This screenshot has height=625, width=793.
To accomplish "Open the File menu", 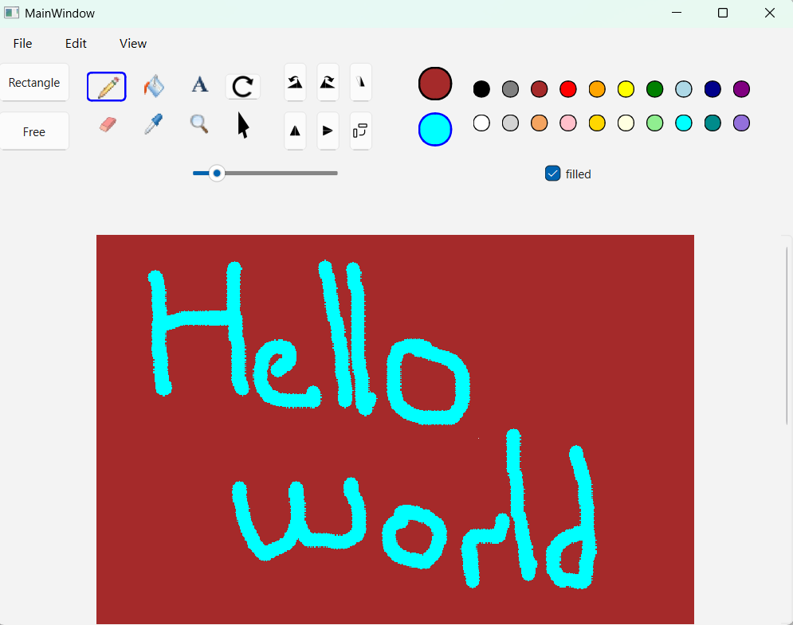I will click(22, 44).
